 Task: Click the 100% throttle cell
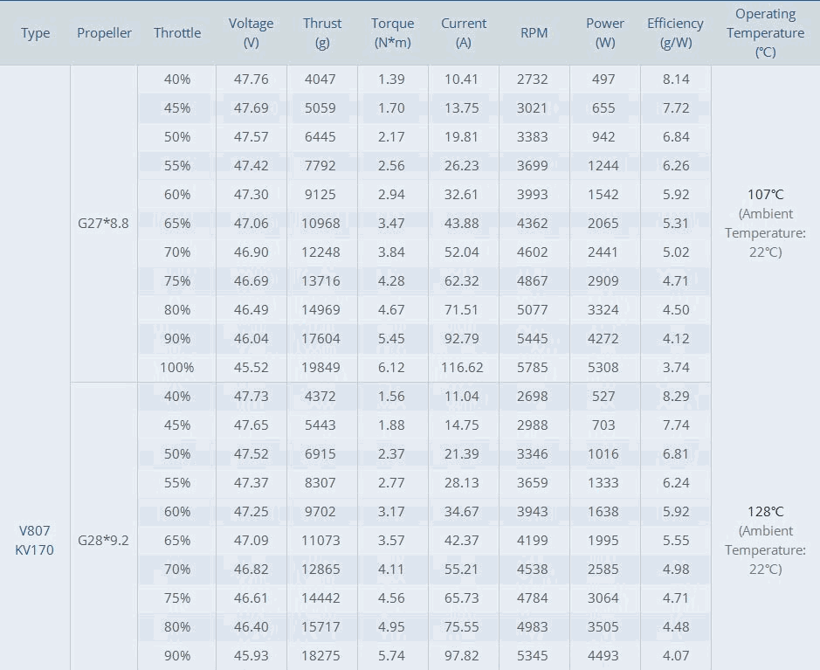177,367
